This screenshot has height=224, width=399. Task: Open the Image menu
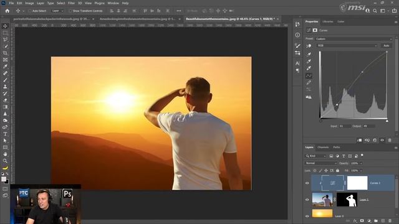pyautogui.click(x=29, y=3)
